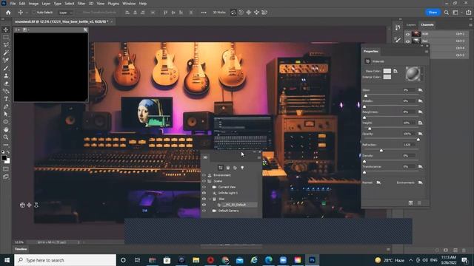Open the 3D menu

pos(91,4)
